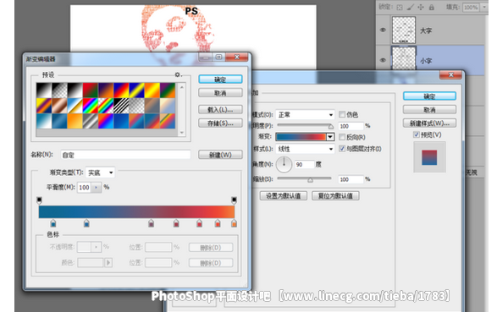497x312 pixels.
Task: Choose the orange, yellow, orange gradient preset
Action: point(152,90)
